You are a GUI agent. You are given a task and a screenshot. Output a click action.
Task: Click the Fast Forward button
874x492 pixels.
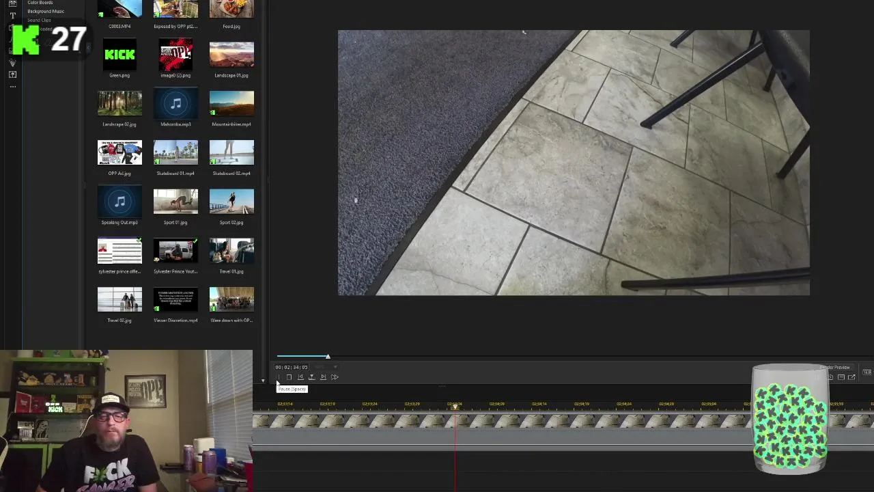pos(335,377)
